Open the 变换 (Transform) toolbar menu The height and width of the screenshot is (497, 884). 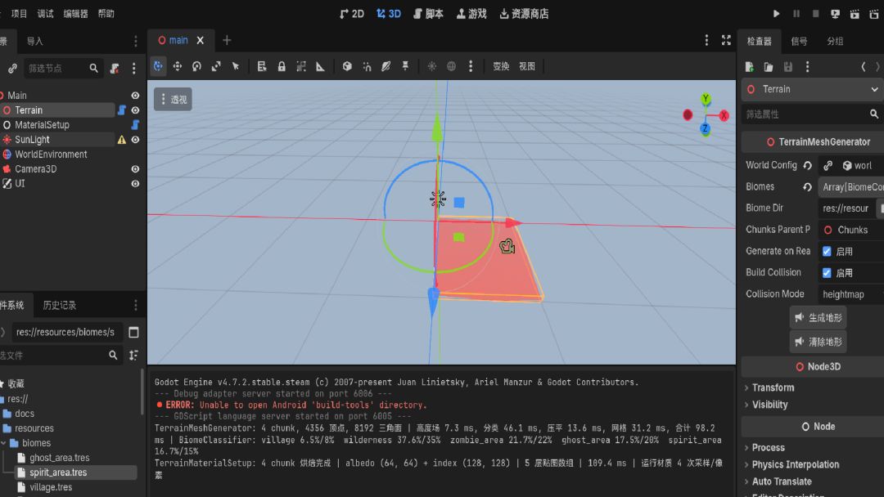[501, 66]
